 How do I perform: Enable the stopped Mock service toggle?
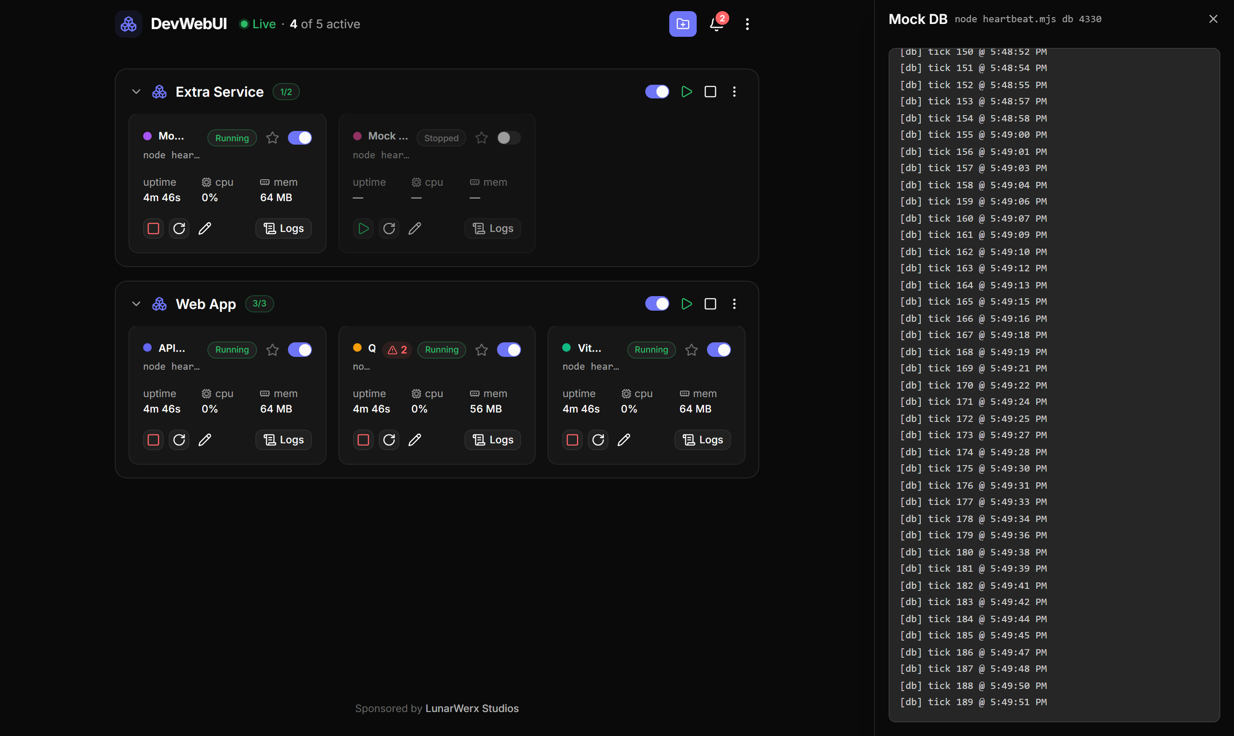(x=509, y=138)
